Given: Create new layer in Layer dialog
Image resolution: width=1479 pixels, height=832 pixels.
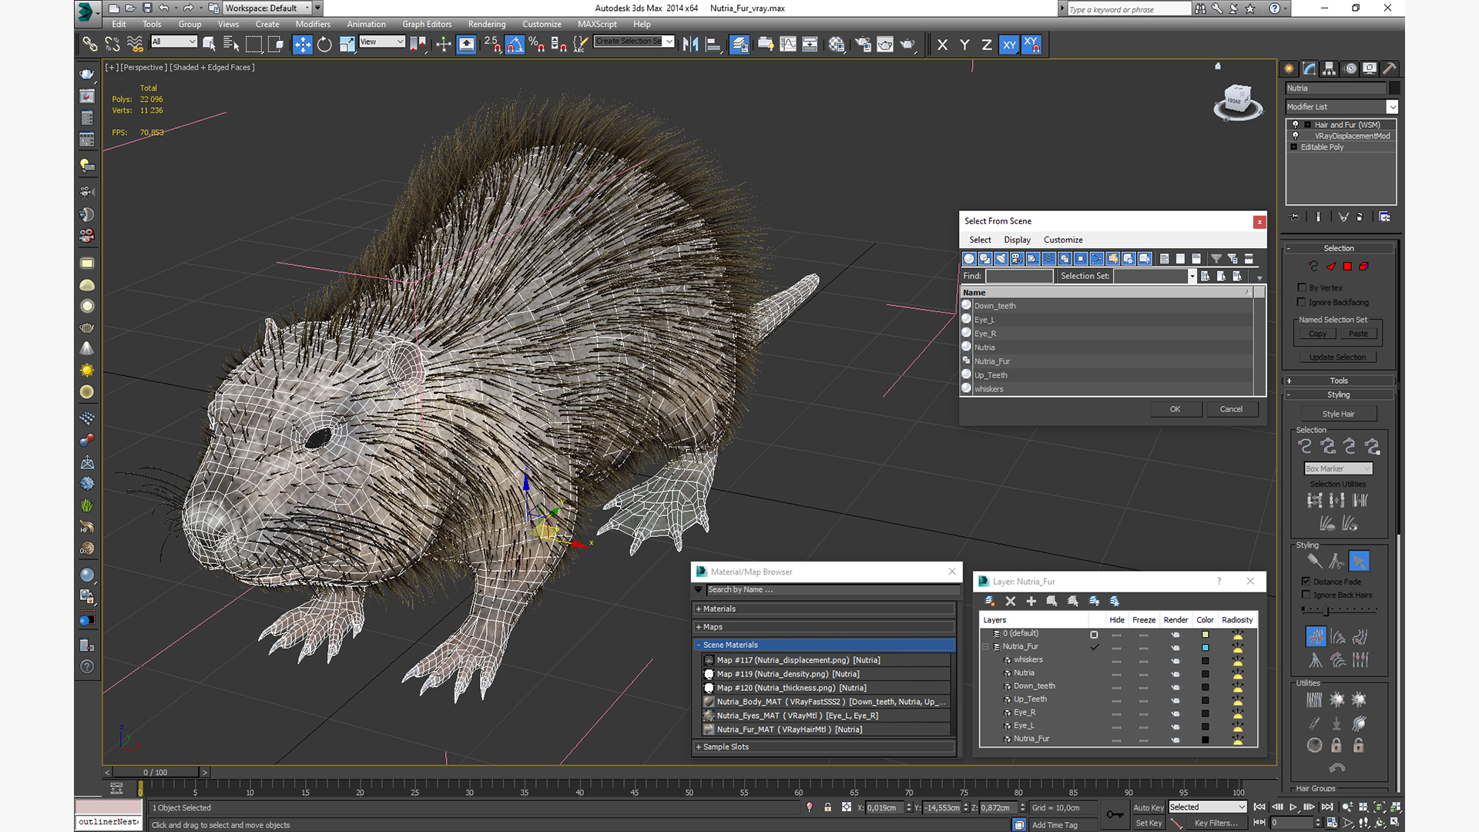Looking at the screenshot, I should pos(990,601).
